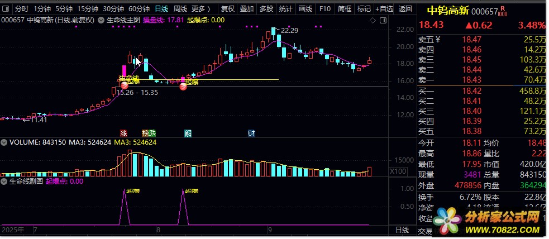549x239 pixels.
Task: Switch to the 日线 period tab
Action: [x=161, y=9]
